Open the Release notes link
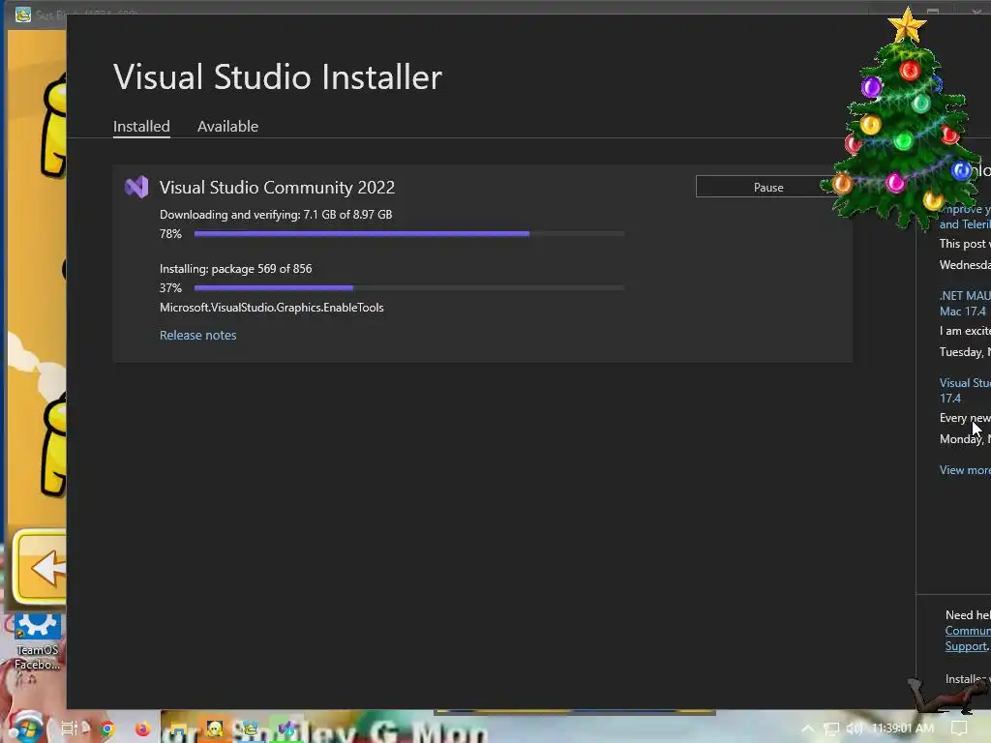The image size is (991, 743). click(x=197, y=336)
